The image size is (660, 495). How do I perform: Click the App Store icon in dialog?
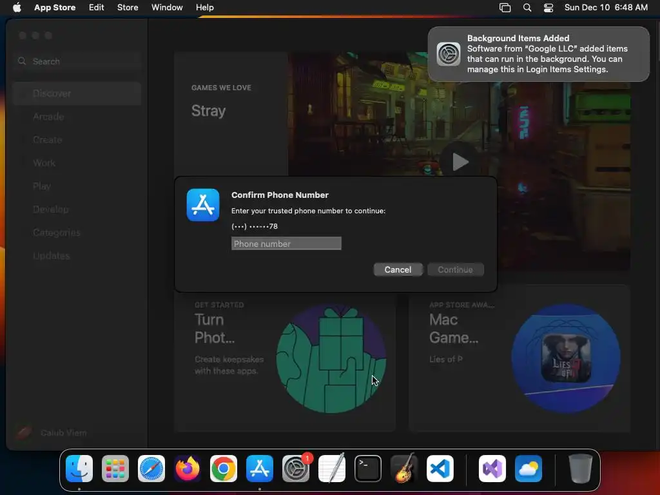[x=203, y=205]
